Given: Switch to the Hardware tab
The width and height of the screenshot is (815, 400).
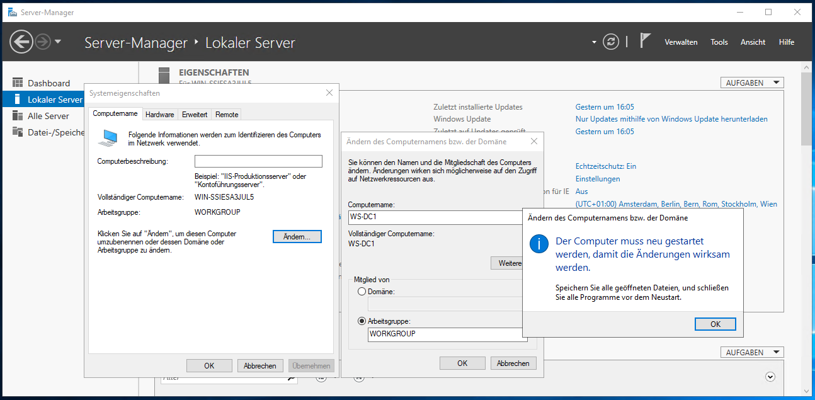Looking at the screenshot, I should click(x=159, y=114).
